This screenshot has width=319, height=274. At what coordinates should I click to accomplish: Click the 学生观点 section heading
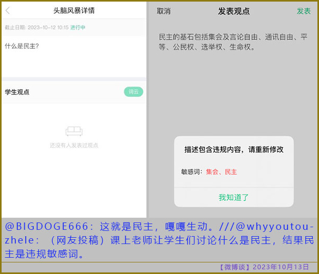coord(17,92)
